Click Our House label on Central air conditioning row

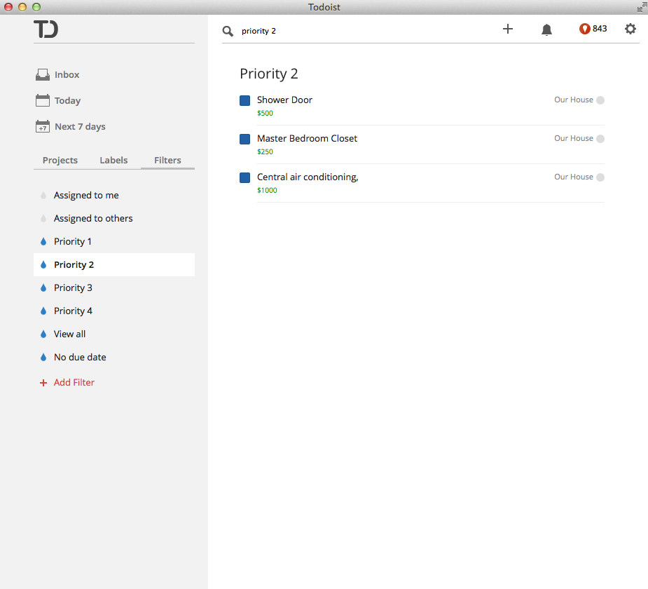(x=574, y=177)
